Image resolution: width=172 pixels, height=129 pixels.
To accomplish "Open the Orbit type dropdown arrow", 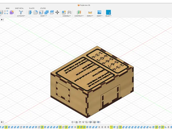I will (74, 122).
